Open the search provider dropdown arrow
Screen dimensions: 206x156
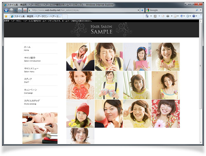click(201, 10)
